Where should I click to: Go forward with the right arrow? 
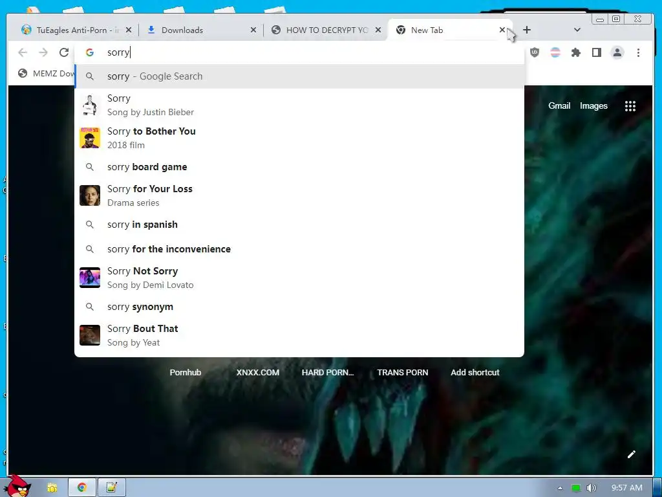43,52
